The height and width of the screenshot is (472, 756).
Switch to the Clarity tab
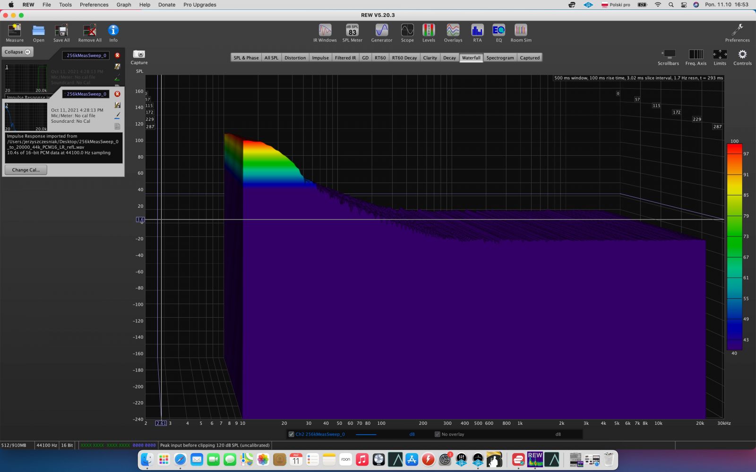tap(430, 58)
